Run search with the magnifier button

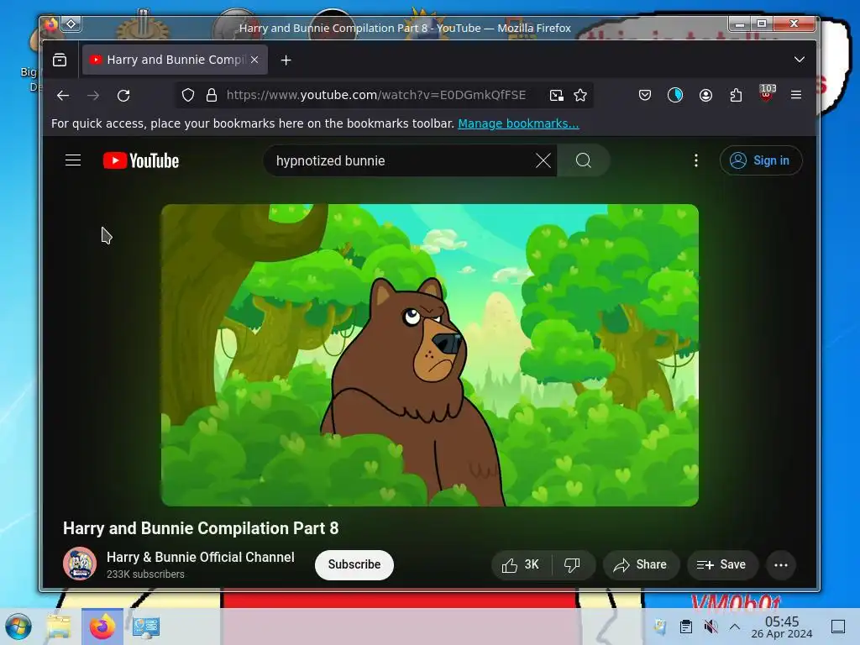click(584, 160)
